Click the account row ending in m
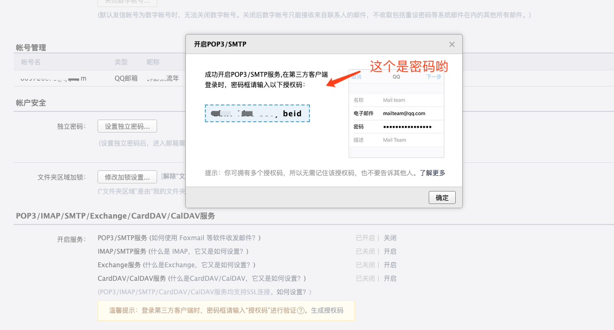Screen dimensions: 614x330 coord(54,78)
